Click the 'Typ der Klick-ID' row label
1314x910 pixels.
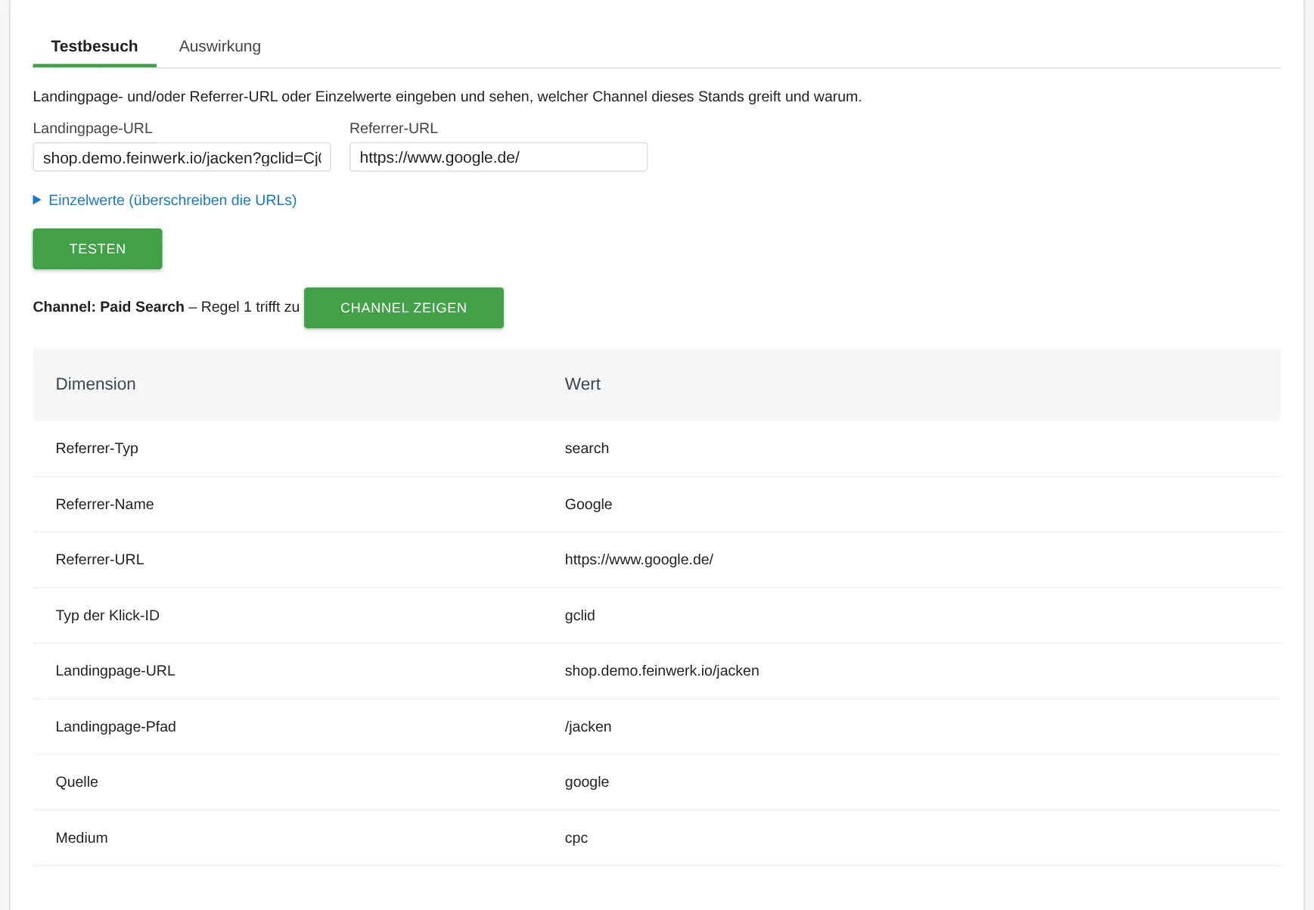click(x=107, y=616)
